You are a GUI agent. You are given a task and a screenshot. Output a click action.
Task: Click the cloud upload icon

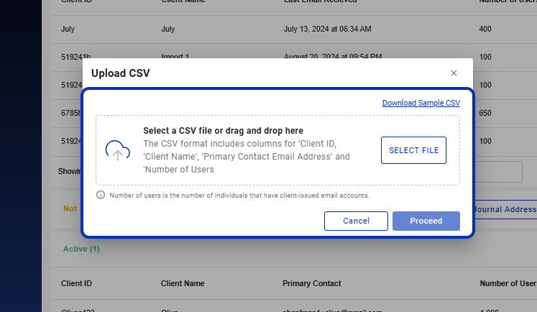click(x=117, y=151)
